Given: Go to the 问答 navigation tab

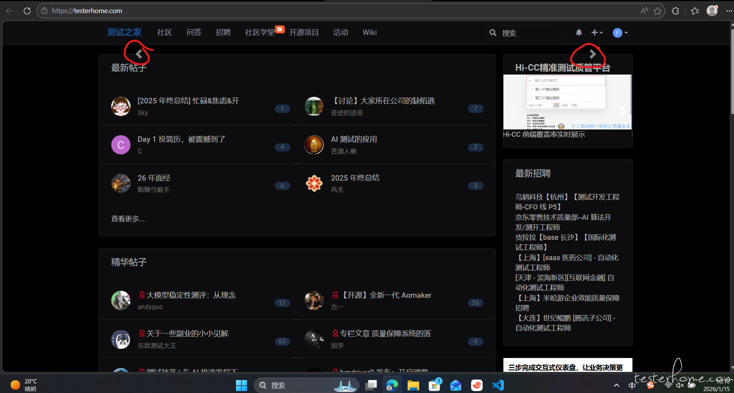Looking at the screenshot, I should click(x=194, y=33).
